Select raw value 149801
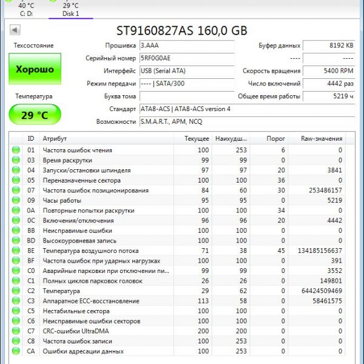 pyautogui.click(x=331, y=281)
